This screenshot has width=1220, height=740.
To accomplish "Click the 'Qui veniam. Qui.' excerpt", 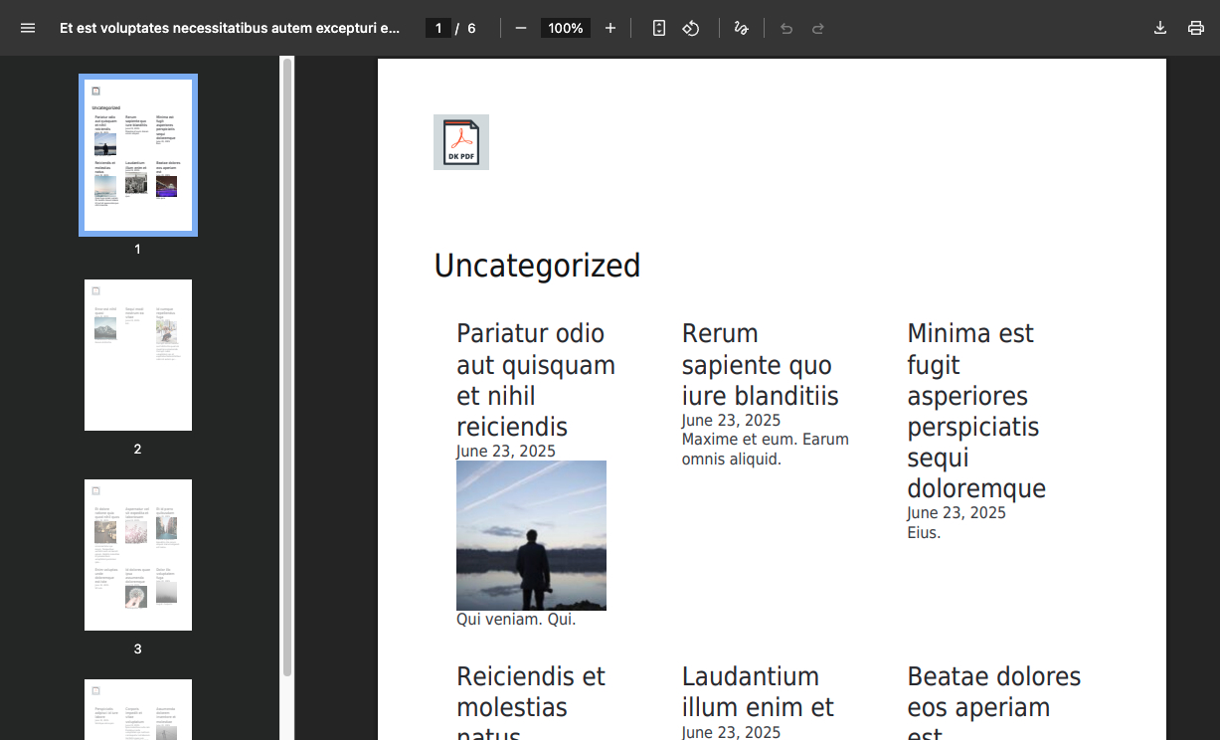I will click(516, 620).
